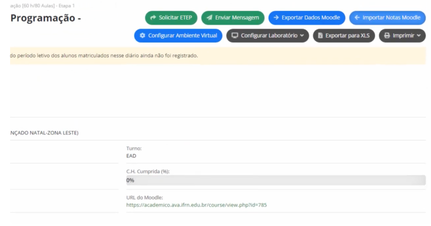Image resolution: width=431 pixels, height=226 pixels.
Task: Open the Imprimir dropdown chevron
Action: [x=418, y=36]
